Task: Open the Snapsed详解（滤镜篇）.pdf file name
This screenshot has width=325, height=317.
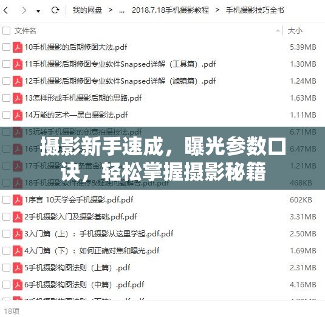Action: tap(120, 81)
